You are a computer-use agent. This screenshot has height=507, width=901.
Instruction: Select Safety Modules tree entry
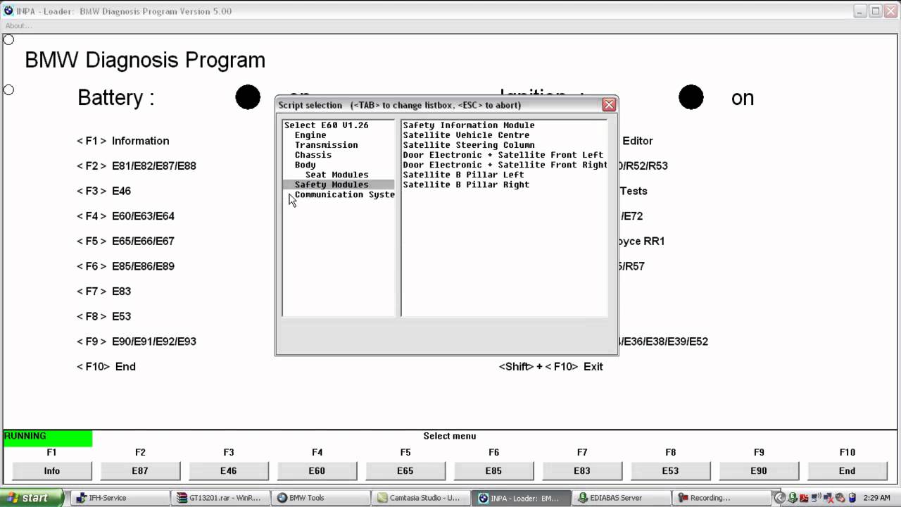(332, 184)
